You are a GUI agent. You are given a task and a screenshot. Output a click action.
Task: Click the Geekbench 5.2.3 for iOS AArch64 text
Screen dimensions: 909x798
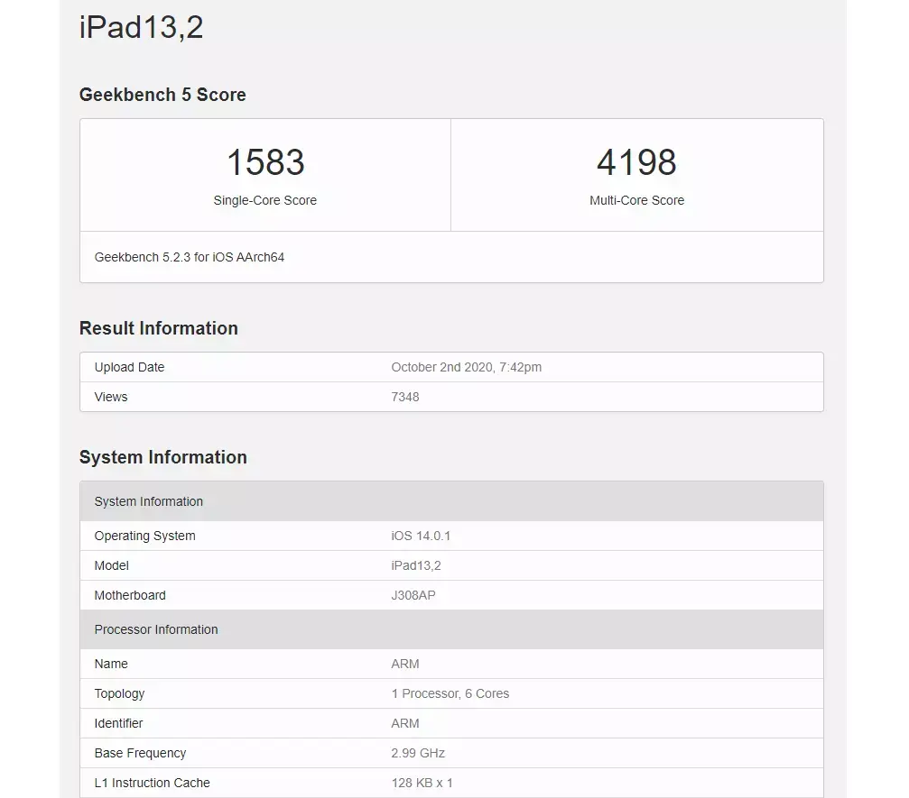click(x=189, y=257)
